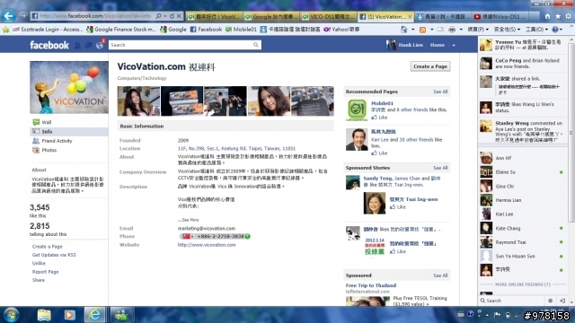Click the Photos sidebar icon

(36, 150)
